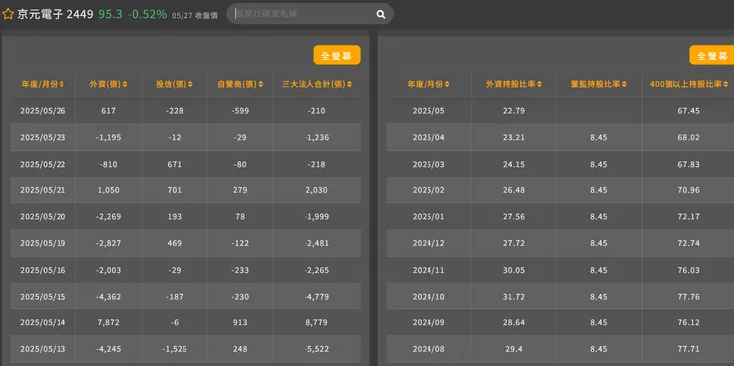The width and height of the screenshot is (734, 366).
Task: Select the 2025/04 month cell
Action: (x=428, y=138)
